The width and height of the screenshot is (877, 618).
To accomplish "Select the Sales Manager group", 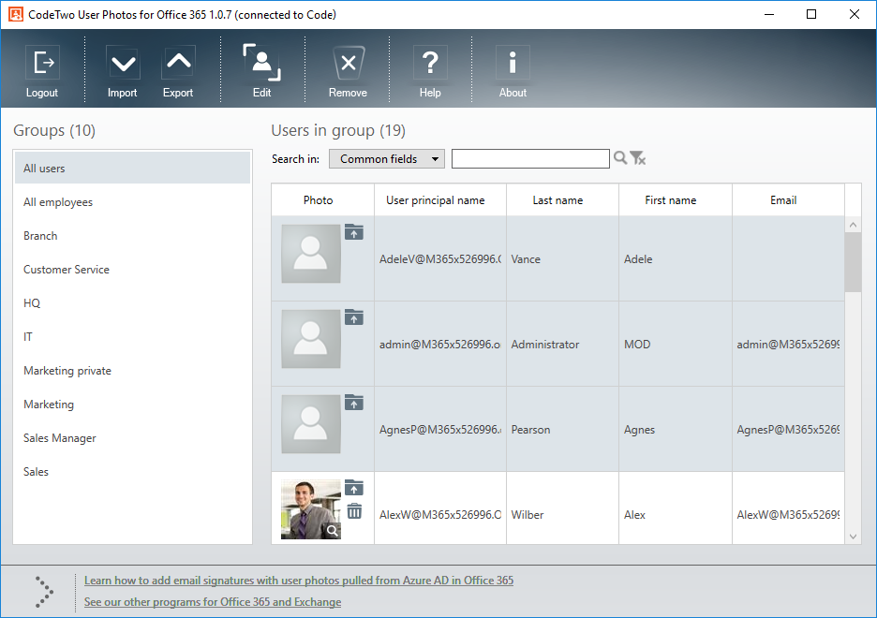I will pos(132,438).
